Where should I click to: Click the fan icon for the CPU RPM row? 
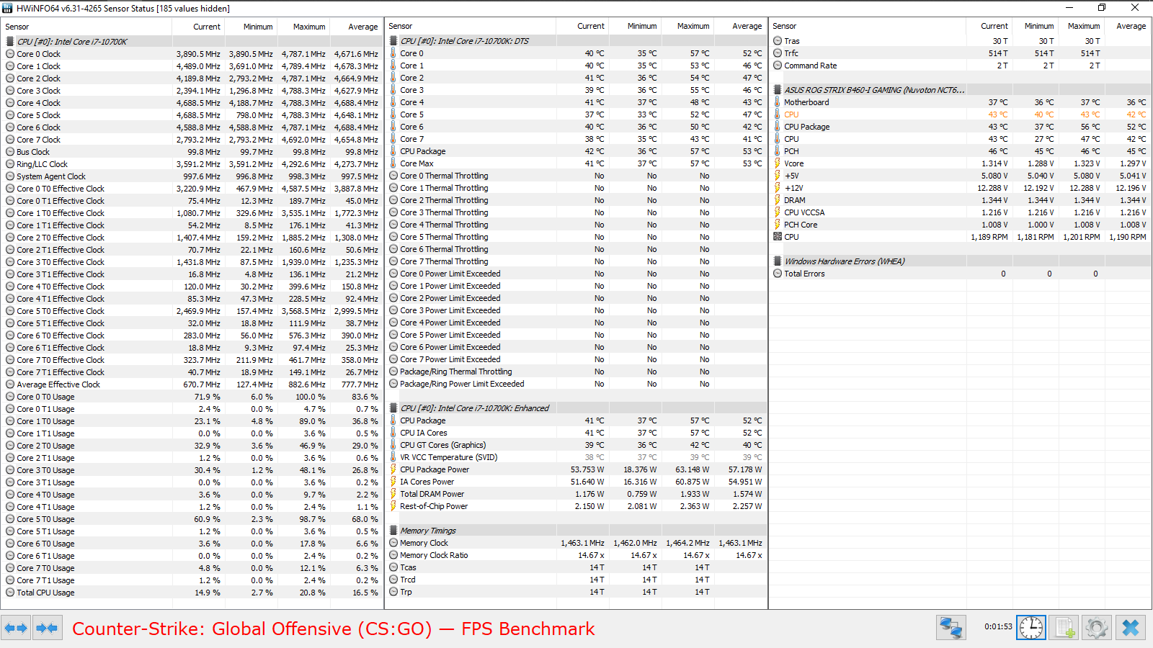tap(778, 237)
